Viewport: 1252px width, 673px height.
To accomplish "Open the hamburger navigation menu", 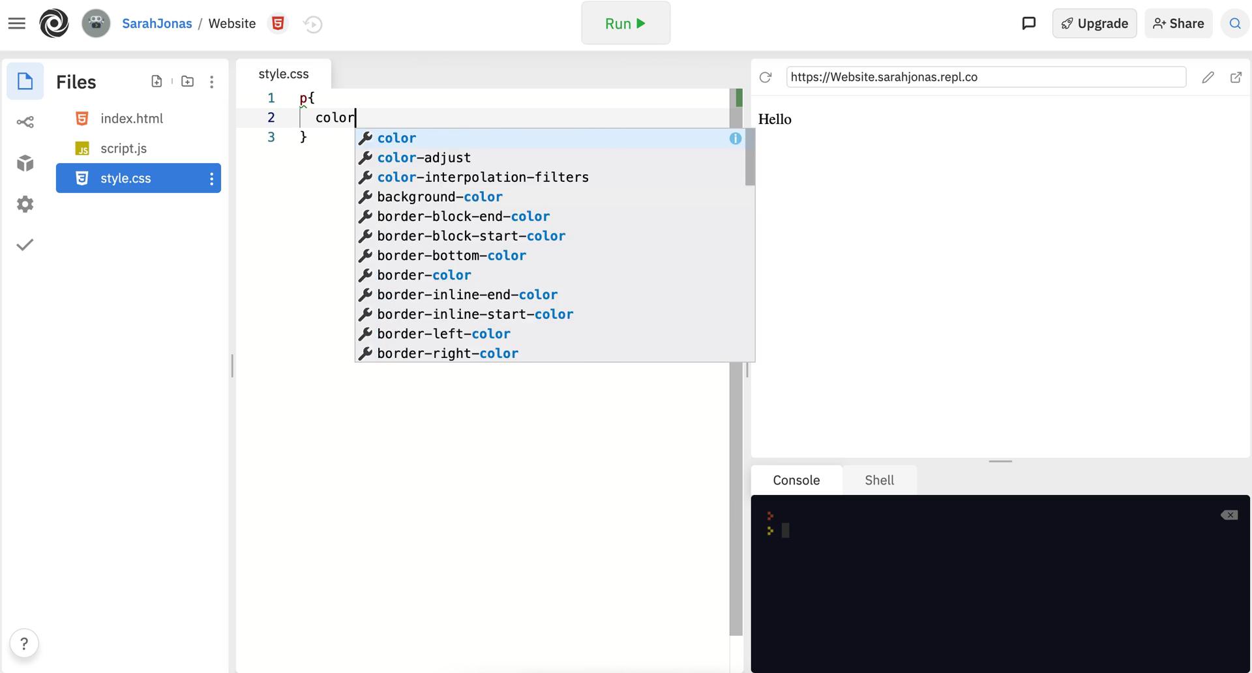I will (17, 22).
